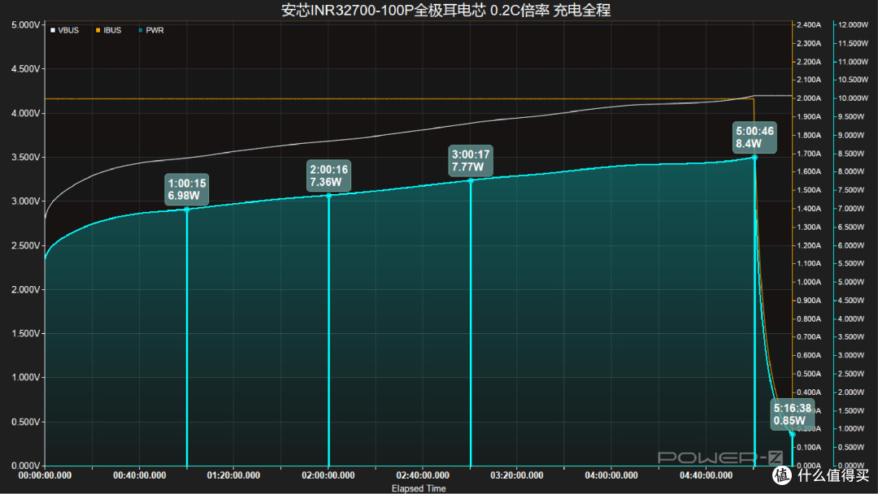
Task: Click the 2.400A current axis label
Action: coord(809,25)
